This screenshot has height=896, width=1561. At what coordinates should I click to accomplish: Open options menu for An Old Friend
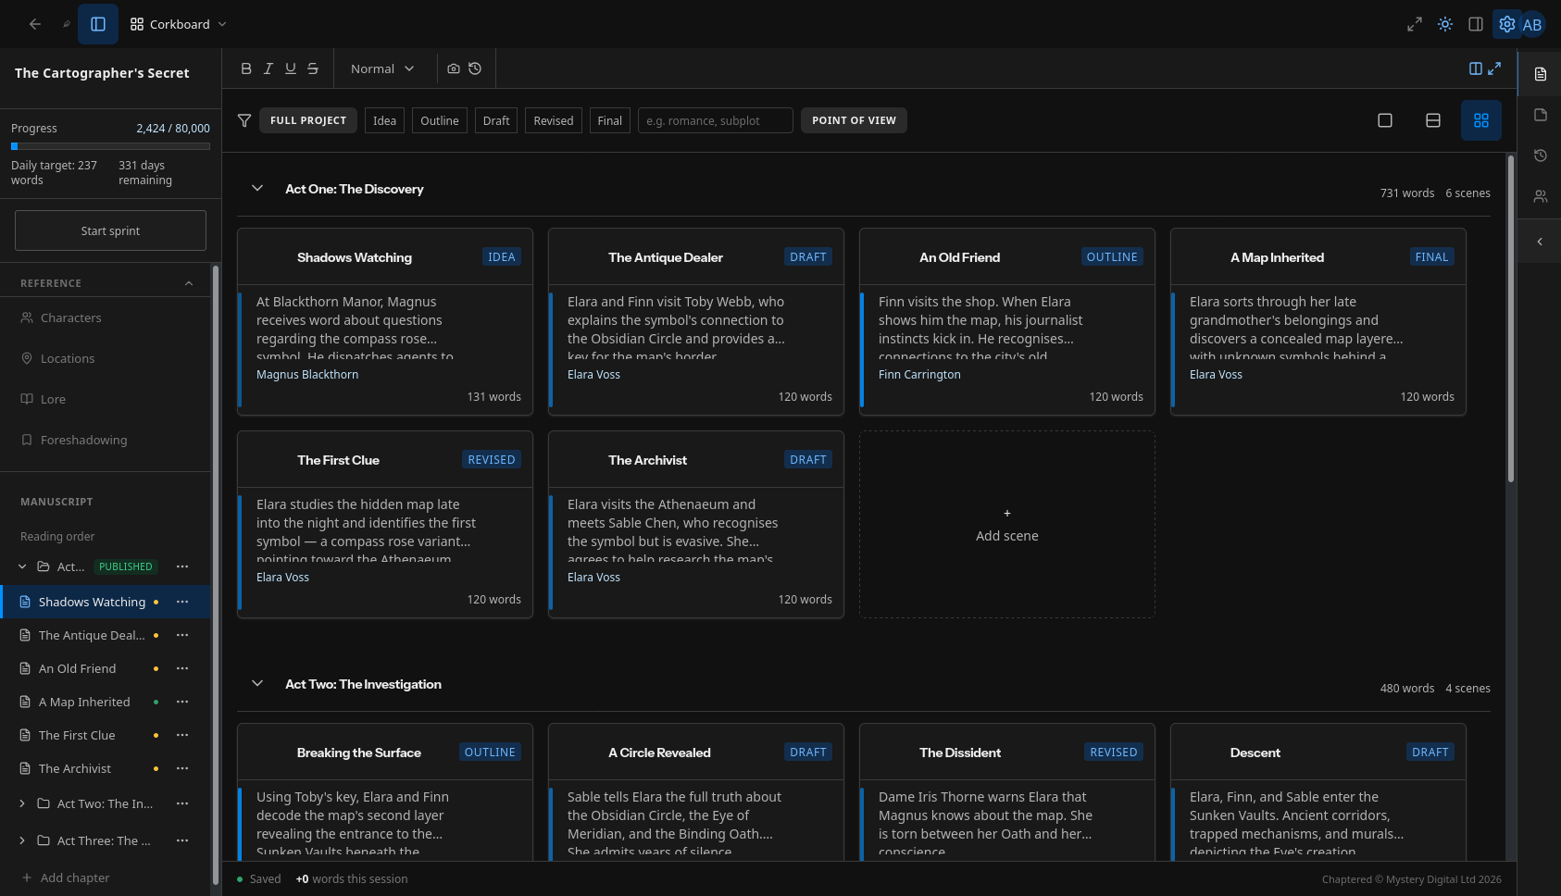click(x=182, y=668)
